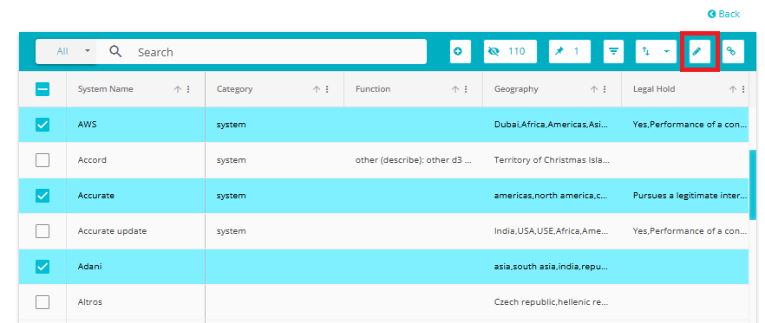Viewport: 765px width, 323px height.
Task: Click the Function column header
Action: click(373, 89)
